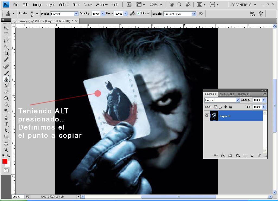Select the Eraser tool

pyautogui.click(x=6, y=92)
